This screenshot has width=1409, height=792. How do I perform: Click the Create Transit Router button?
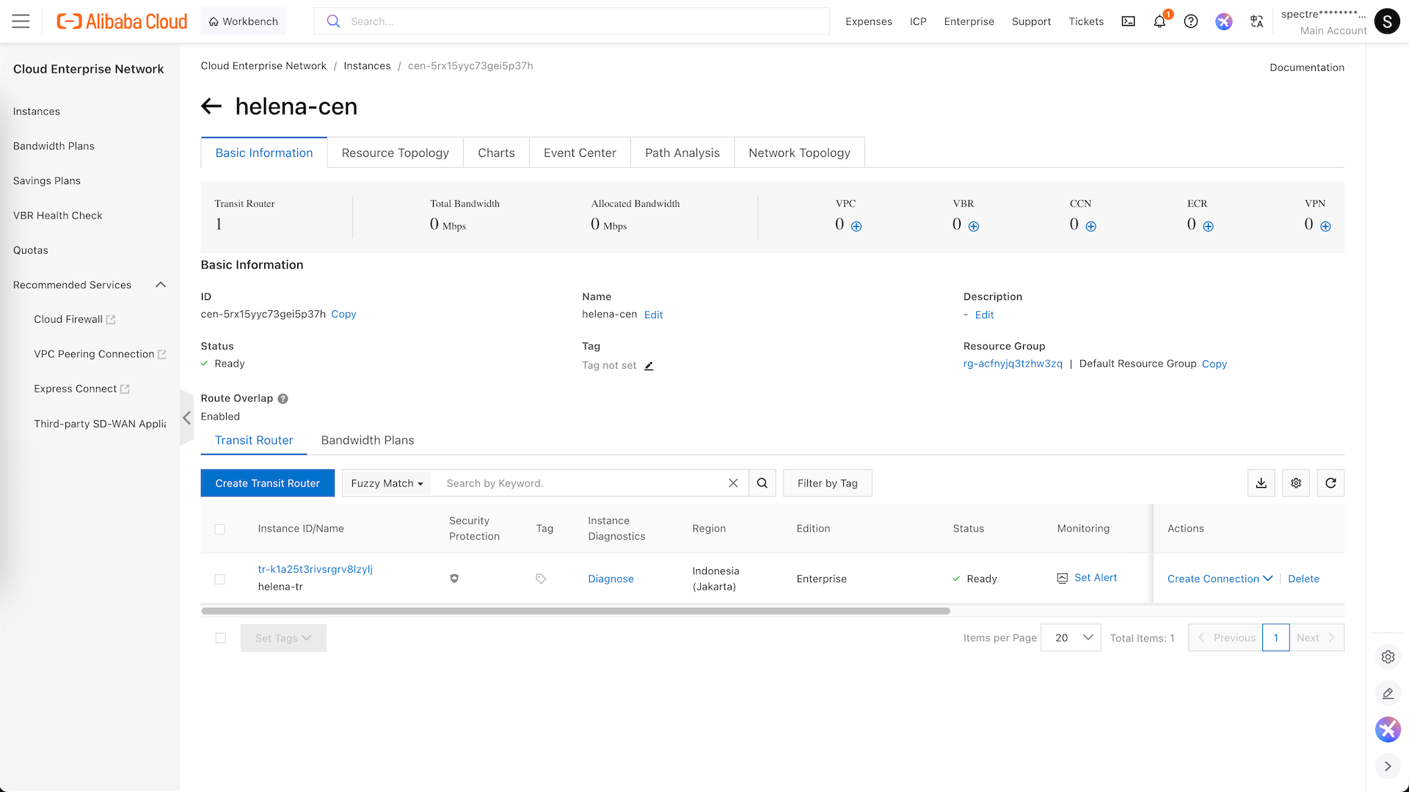click(267, 483)
